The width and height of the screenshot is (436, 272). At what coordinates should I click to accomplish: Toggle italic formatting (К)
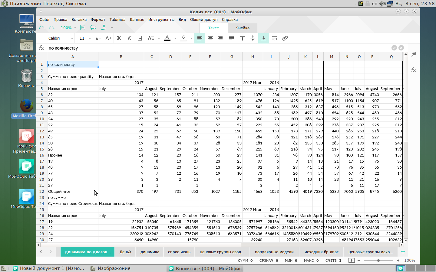point(130,38)
